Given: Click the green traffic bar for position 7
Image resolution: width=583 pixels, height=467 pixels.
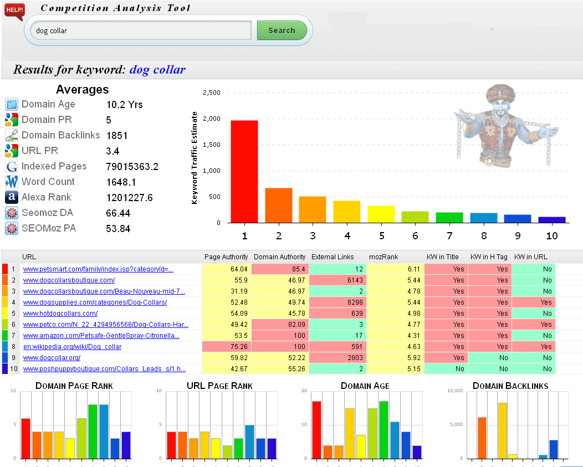Looking at the screenshot, I should click(449, 218).
